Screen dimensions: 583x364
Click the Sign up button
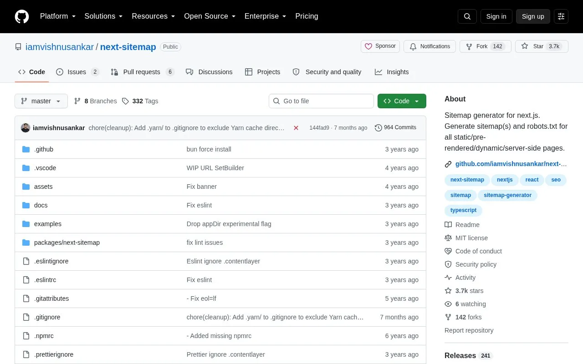point(533,16)
